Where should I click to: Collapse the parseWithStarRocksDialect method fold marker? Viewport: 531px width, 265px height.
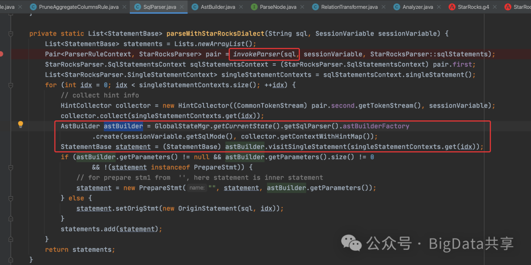coord(11,33)
